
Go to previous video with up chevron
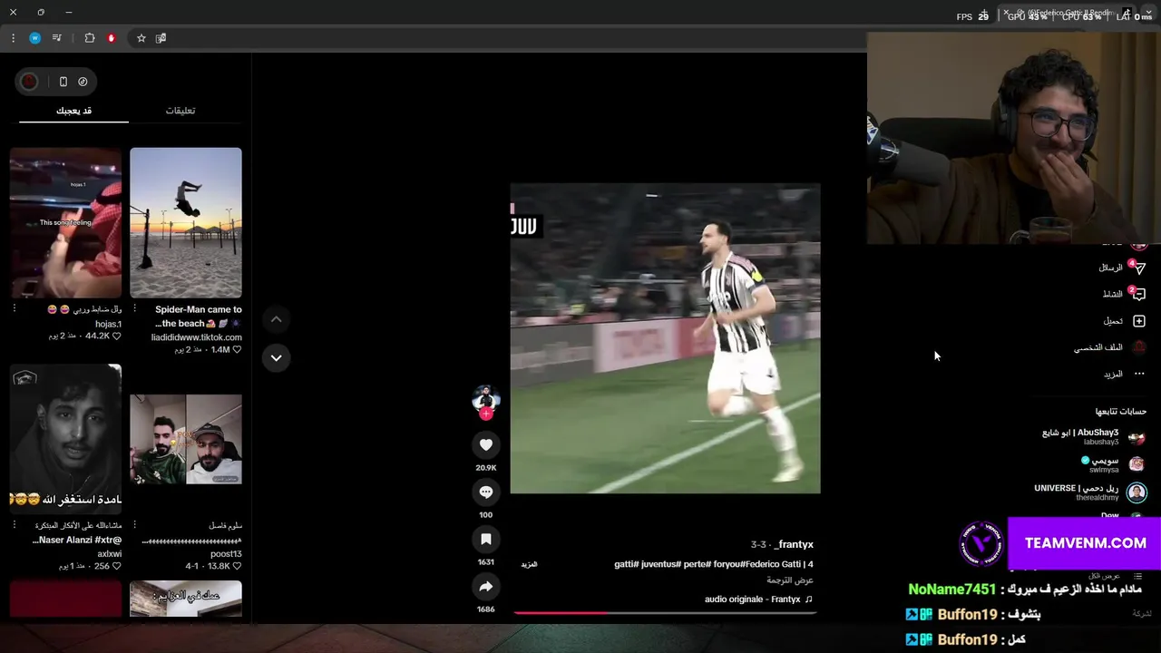(x=277, y=319)
